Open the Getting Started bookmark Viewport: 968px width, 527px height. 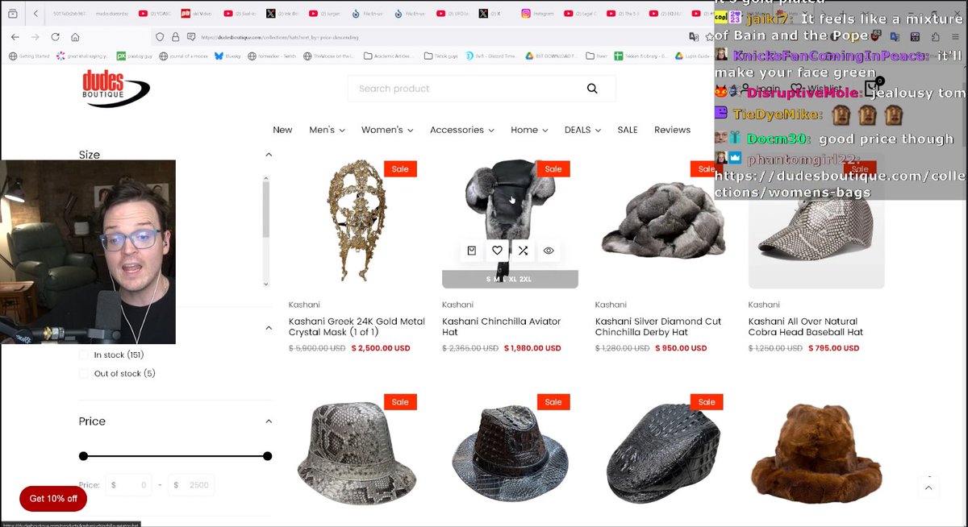(x=29, y=56)
